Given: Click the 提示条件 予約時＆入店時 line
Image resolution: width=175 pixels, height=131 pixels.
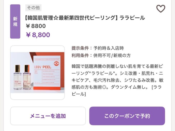Looking at the screenshot, I should 98,48.
